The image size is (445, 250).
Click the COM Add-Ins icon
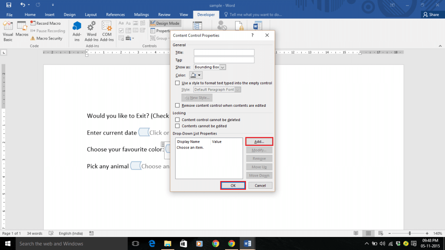[x=106, y=30]
